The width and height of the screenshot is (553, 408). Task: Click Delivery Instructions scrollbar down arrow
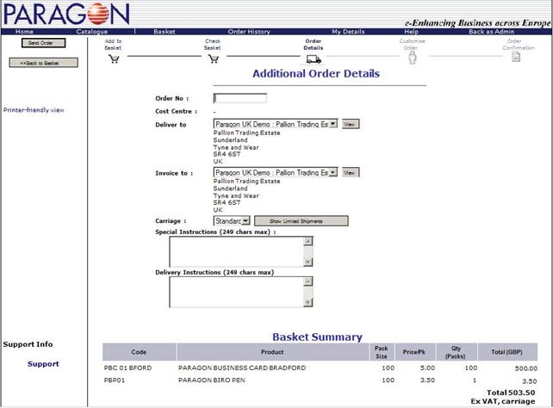tap(308, 302)
